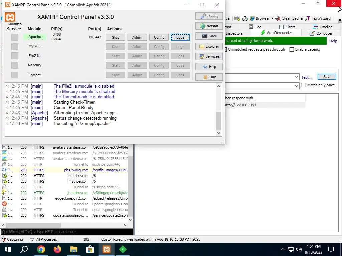
Task: Select the AutoResponder tab
Action: (x=276, y=33)
